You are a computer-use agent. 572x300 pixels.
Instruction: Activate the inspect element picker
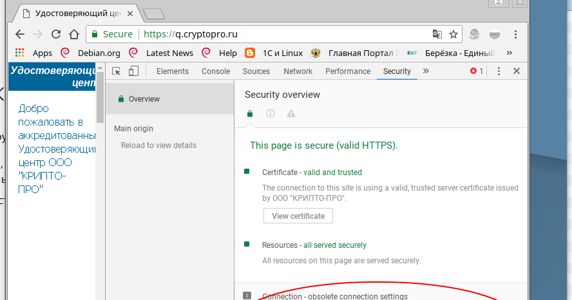pos(117,71)
